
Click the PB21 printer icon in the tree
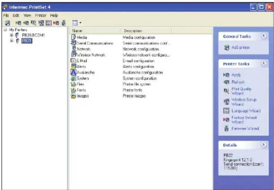point(18,41)
